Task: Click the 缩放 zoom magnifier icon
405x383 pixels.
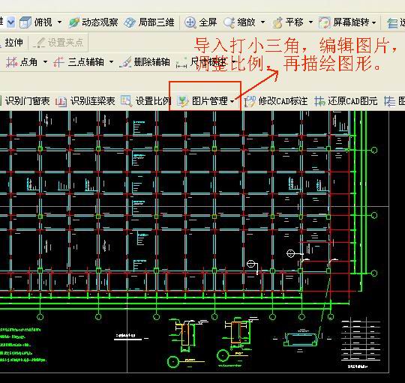Action: click(x=229, y=22)
